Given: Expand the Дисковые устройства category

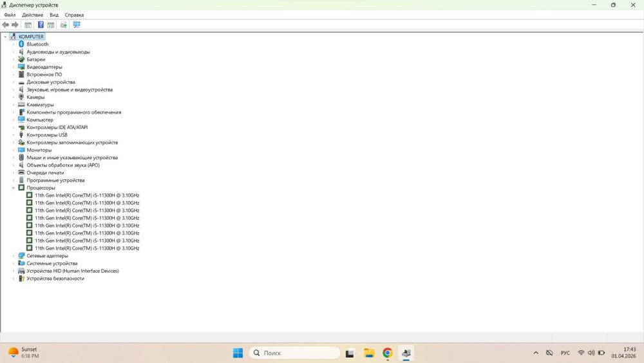Looking at the screenshot, I should pos(13,82).
